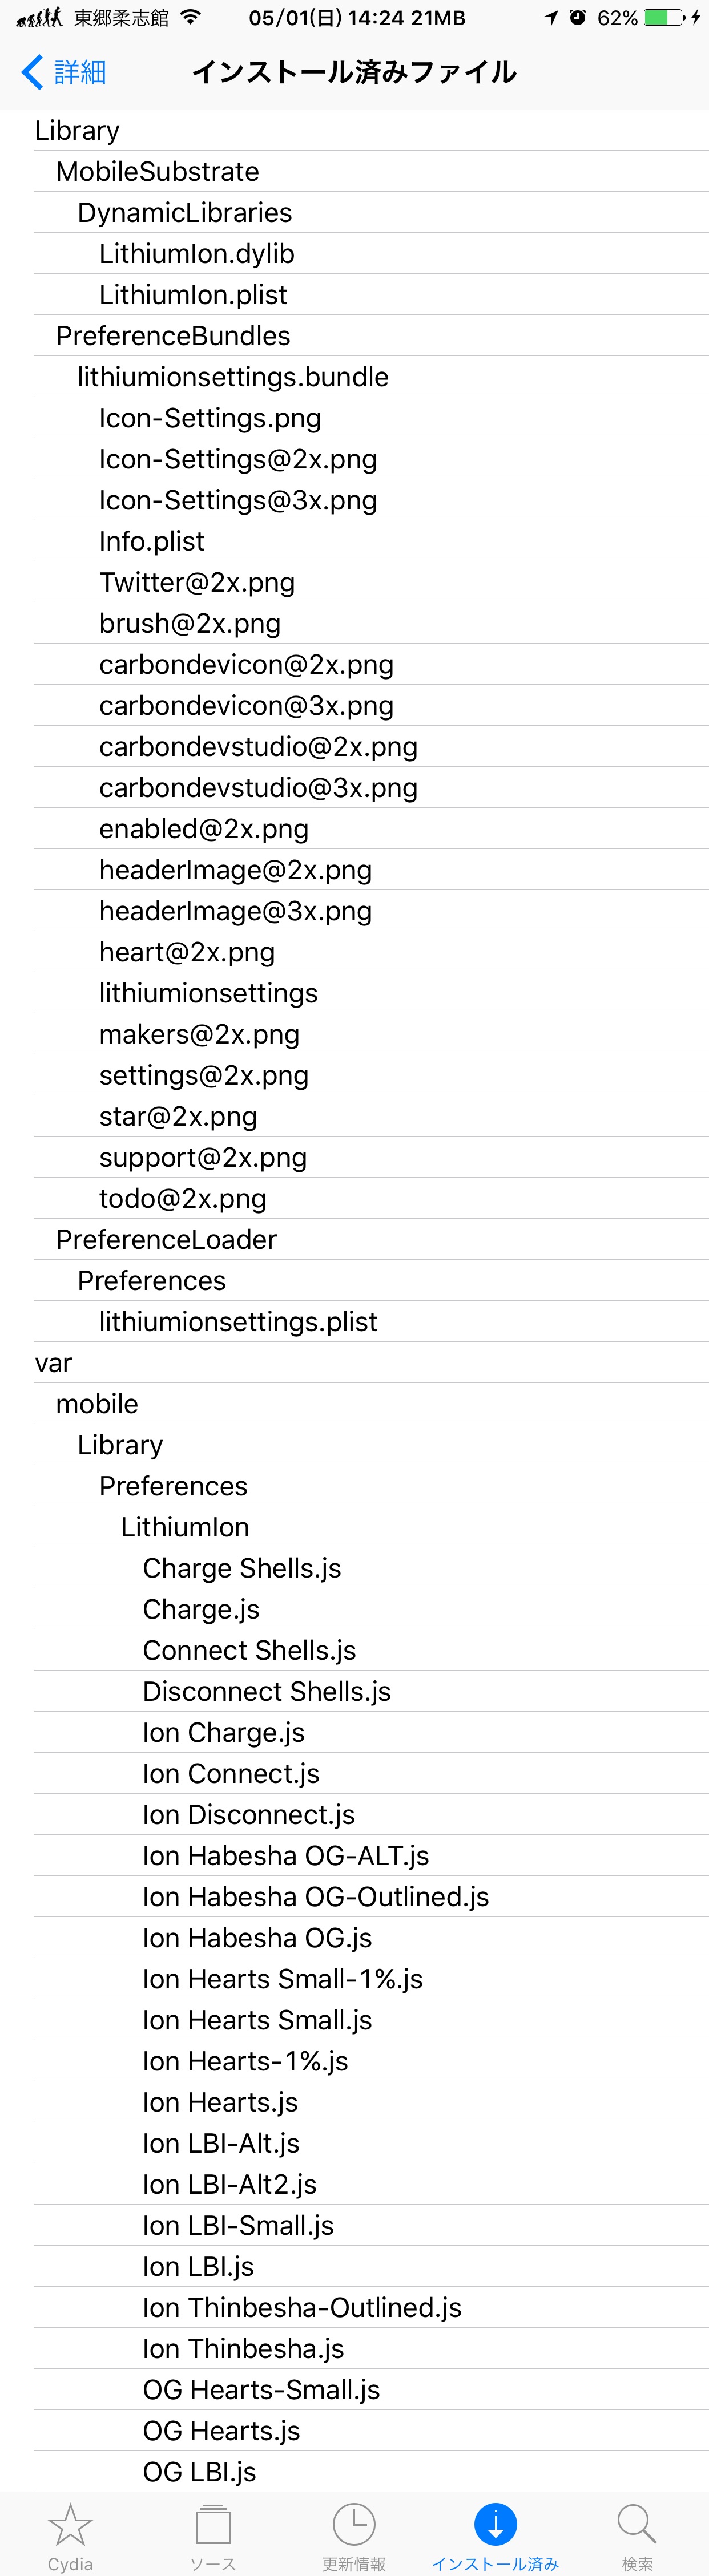Tap the インストール済みファイル page title
The image size is (709, 2576).
tap(354, 72)
